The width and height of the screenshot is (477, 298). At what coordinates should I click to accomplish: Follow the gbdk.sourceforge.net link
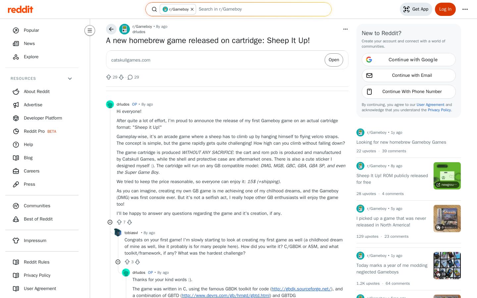(x=301, y=289)
